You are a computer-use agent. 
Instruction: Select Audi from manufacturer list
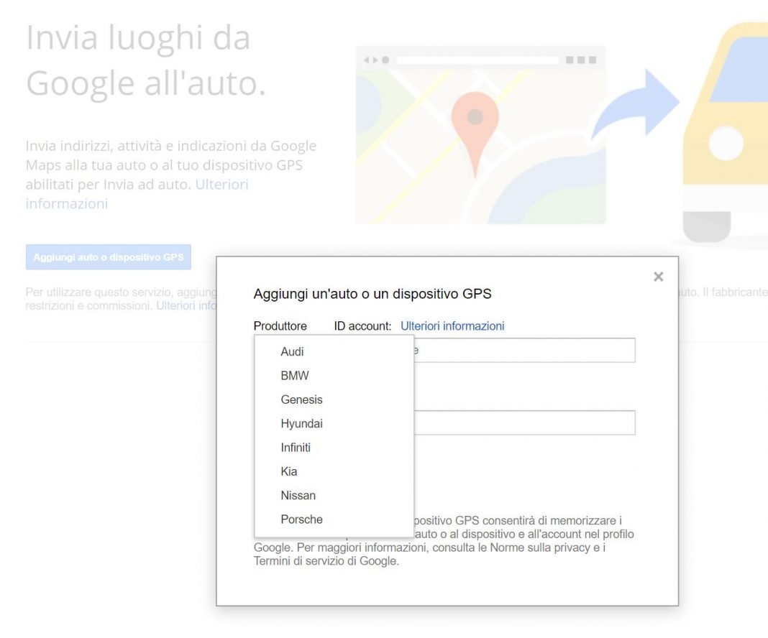334,352
